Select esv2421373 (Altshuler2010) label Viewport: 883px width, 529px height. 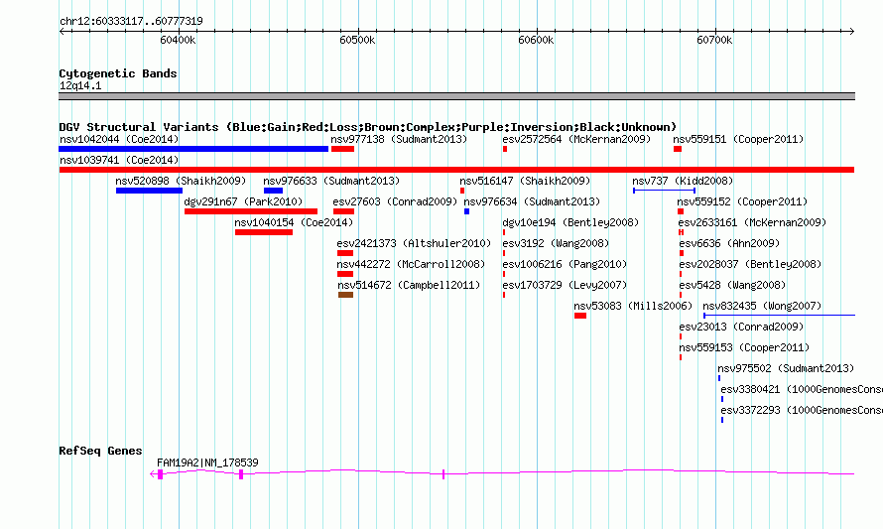coord(414,243)
